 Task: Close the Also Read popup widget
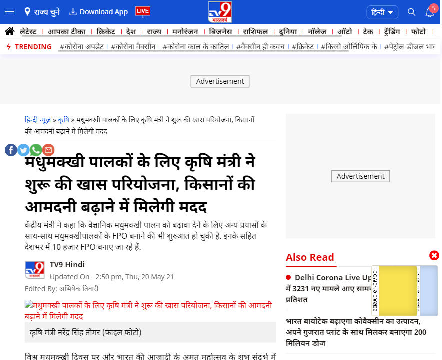434,255
